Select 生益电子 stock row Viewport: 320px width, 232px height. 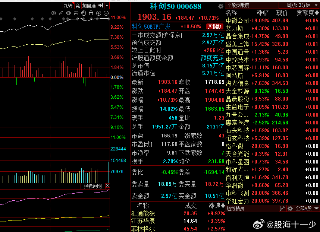(x=272, y=107)
